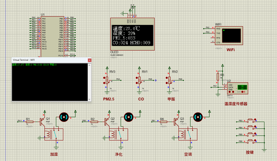Select the Q1 PNP transistor
Screen dimensions: 277x161
click(x=41, y=121)
